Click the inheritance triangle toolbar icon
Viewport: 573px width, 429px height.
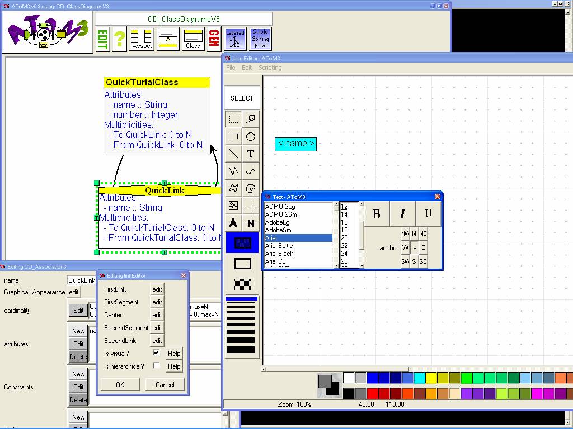click(x=168, y=39)
